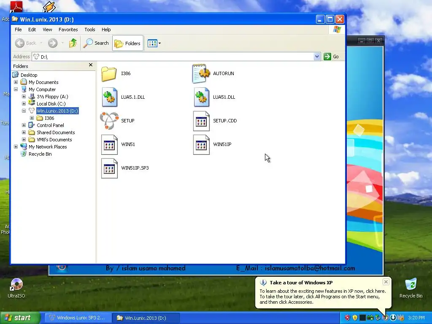Select VM8's Documents in folder tree

(54, 139)
